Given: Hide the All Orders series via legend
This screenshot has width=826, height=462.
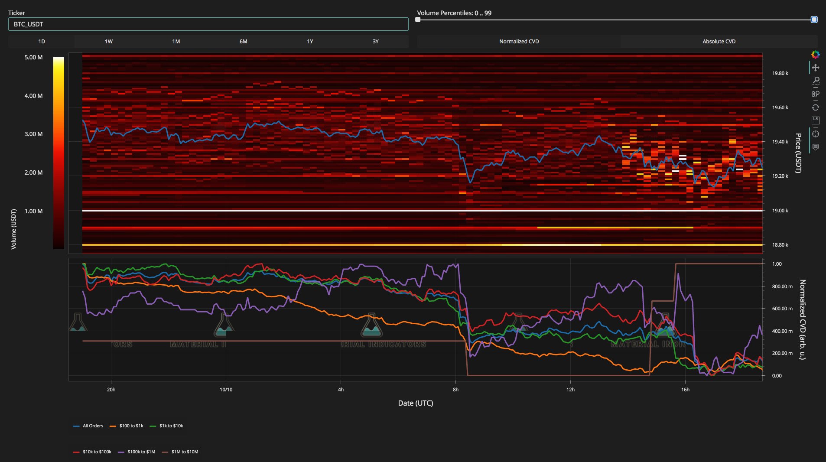Looking at the screenshot, I should pyautogui.click(x=92, y=426).
